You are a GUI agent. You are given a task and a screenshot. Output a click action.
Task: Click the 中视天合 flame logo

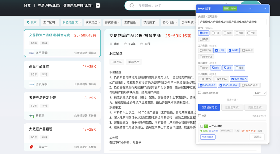[31, 147]
